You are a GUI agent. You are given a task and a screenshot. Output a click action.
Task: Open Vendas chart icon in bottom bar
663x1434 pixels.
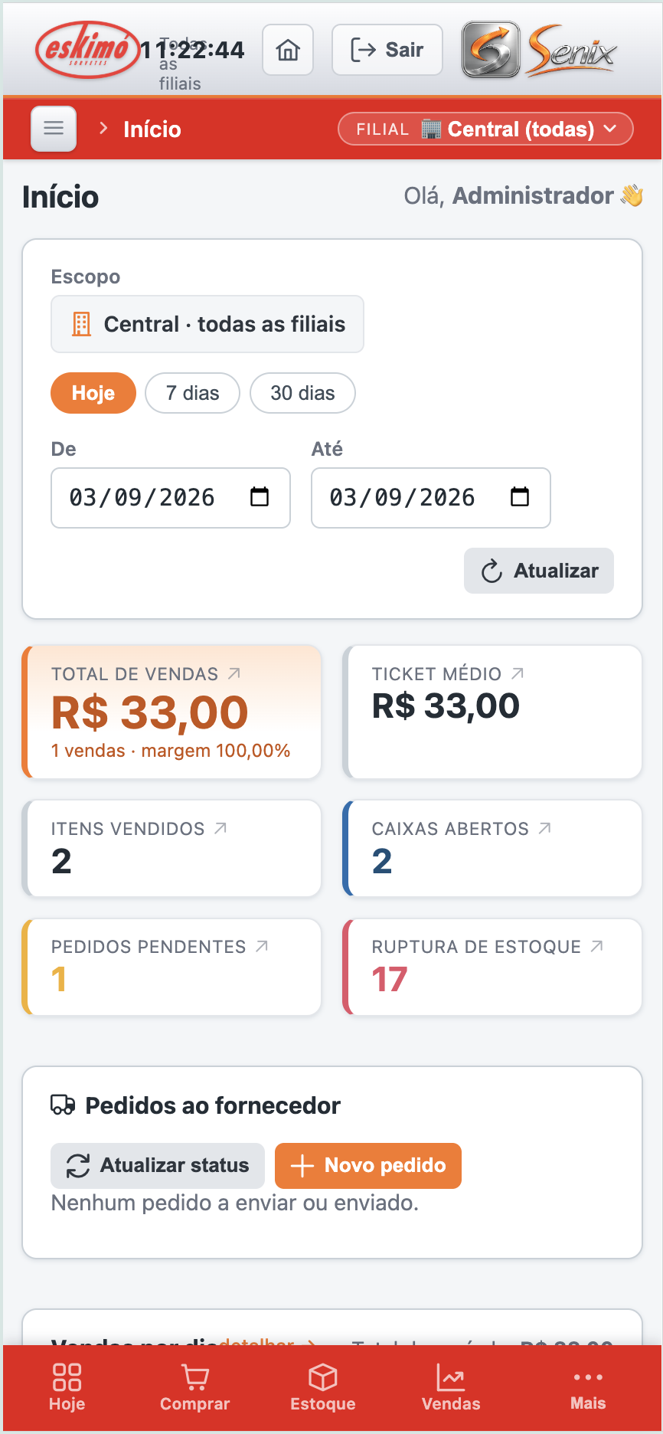click(451, 1387)
